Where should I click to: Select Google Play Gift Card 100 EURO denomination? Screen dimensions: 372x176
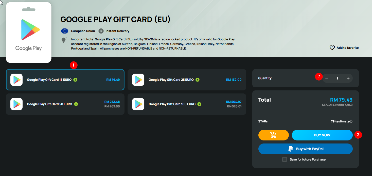coord(187,104)
